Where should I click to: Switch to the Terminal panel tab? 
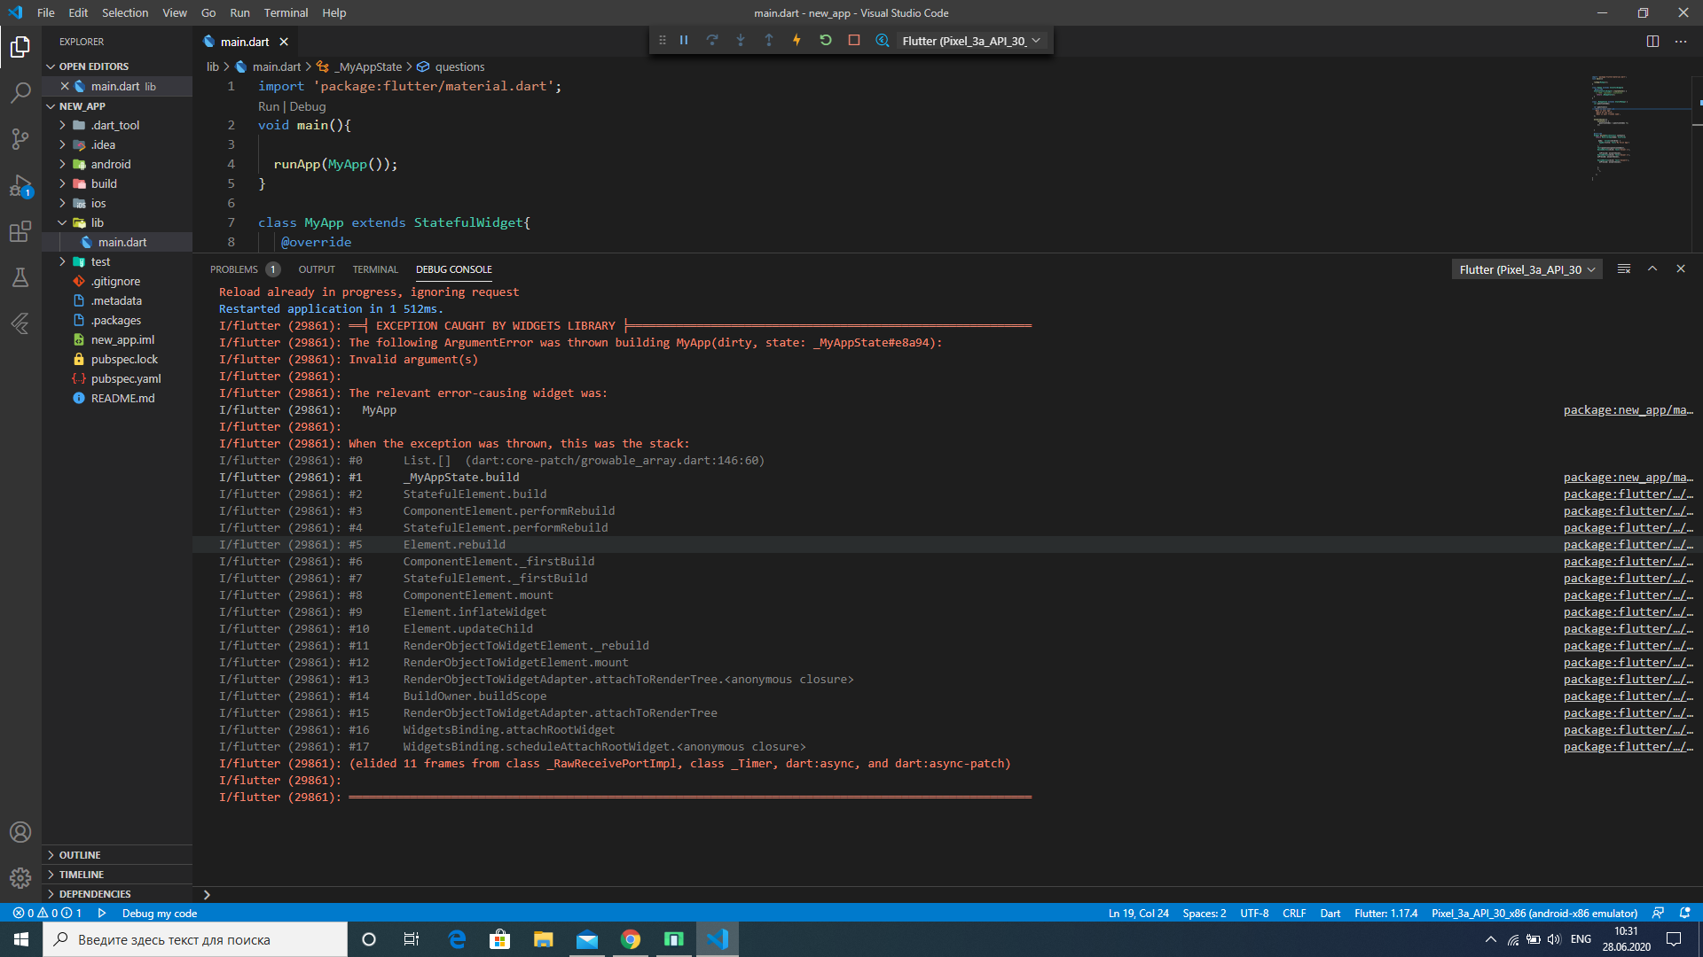click(x=375, y=269)
